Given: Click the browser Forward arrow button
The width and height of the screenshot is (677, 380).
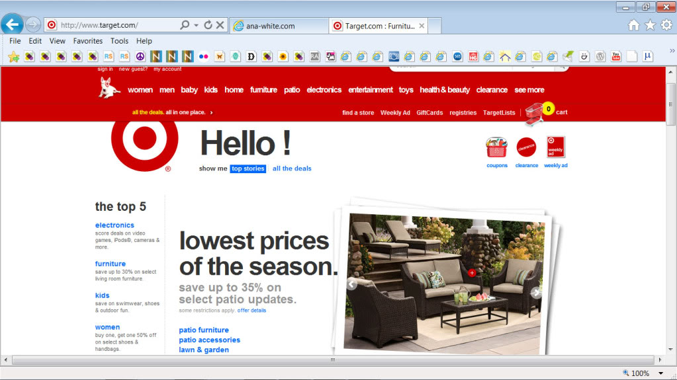Looking at the screenshot, I should pyautogui.click(x=33, y=25).
